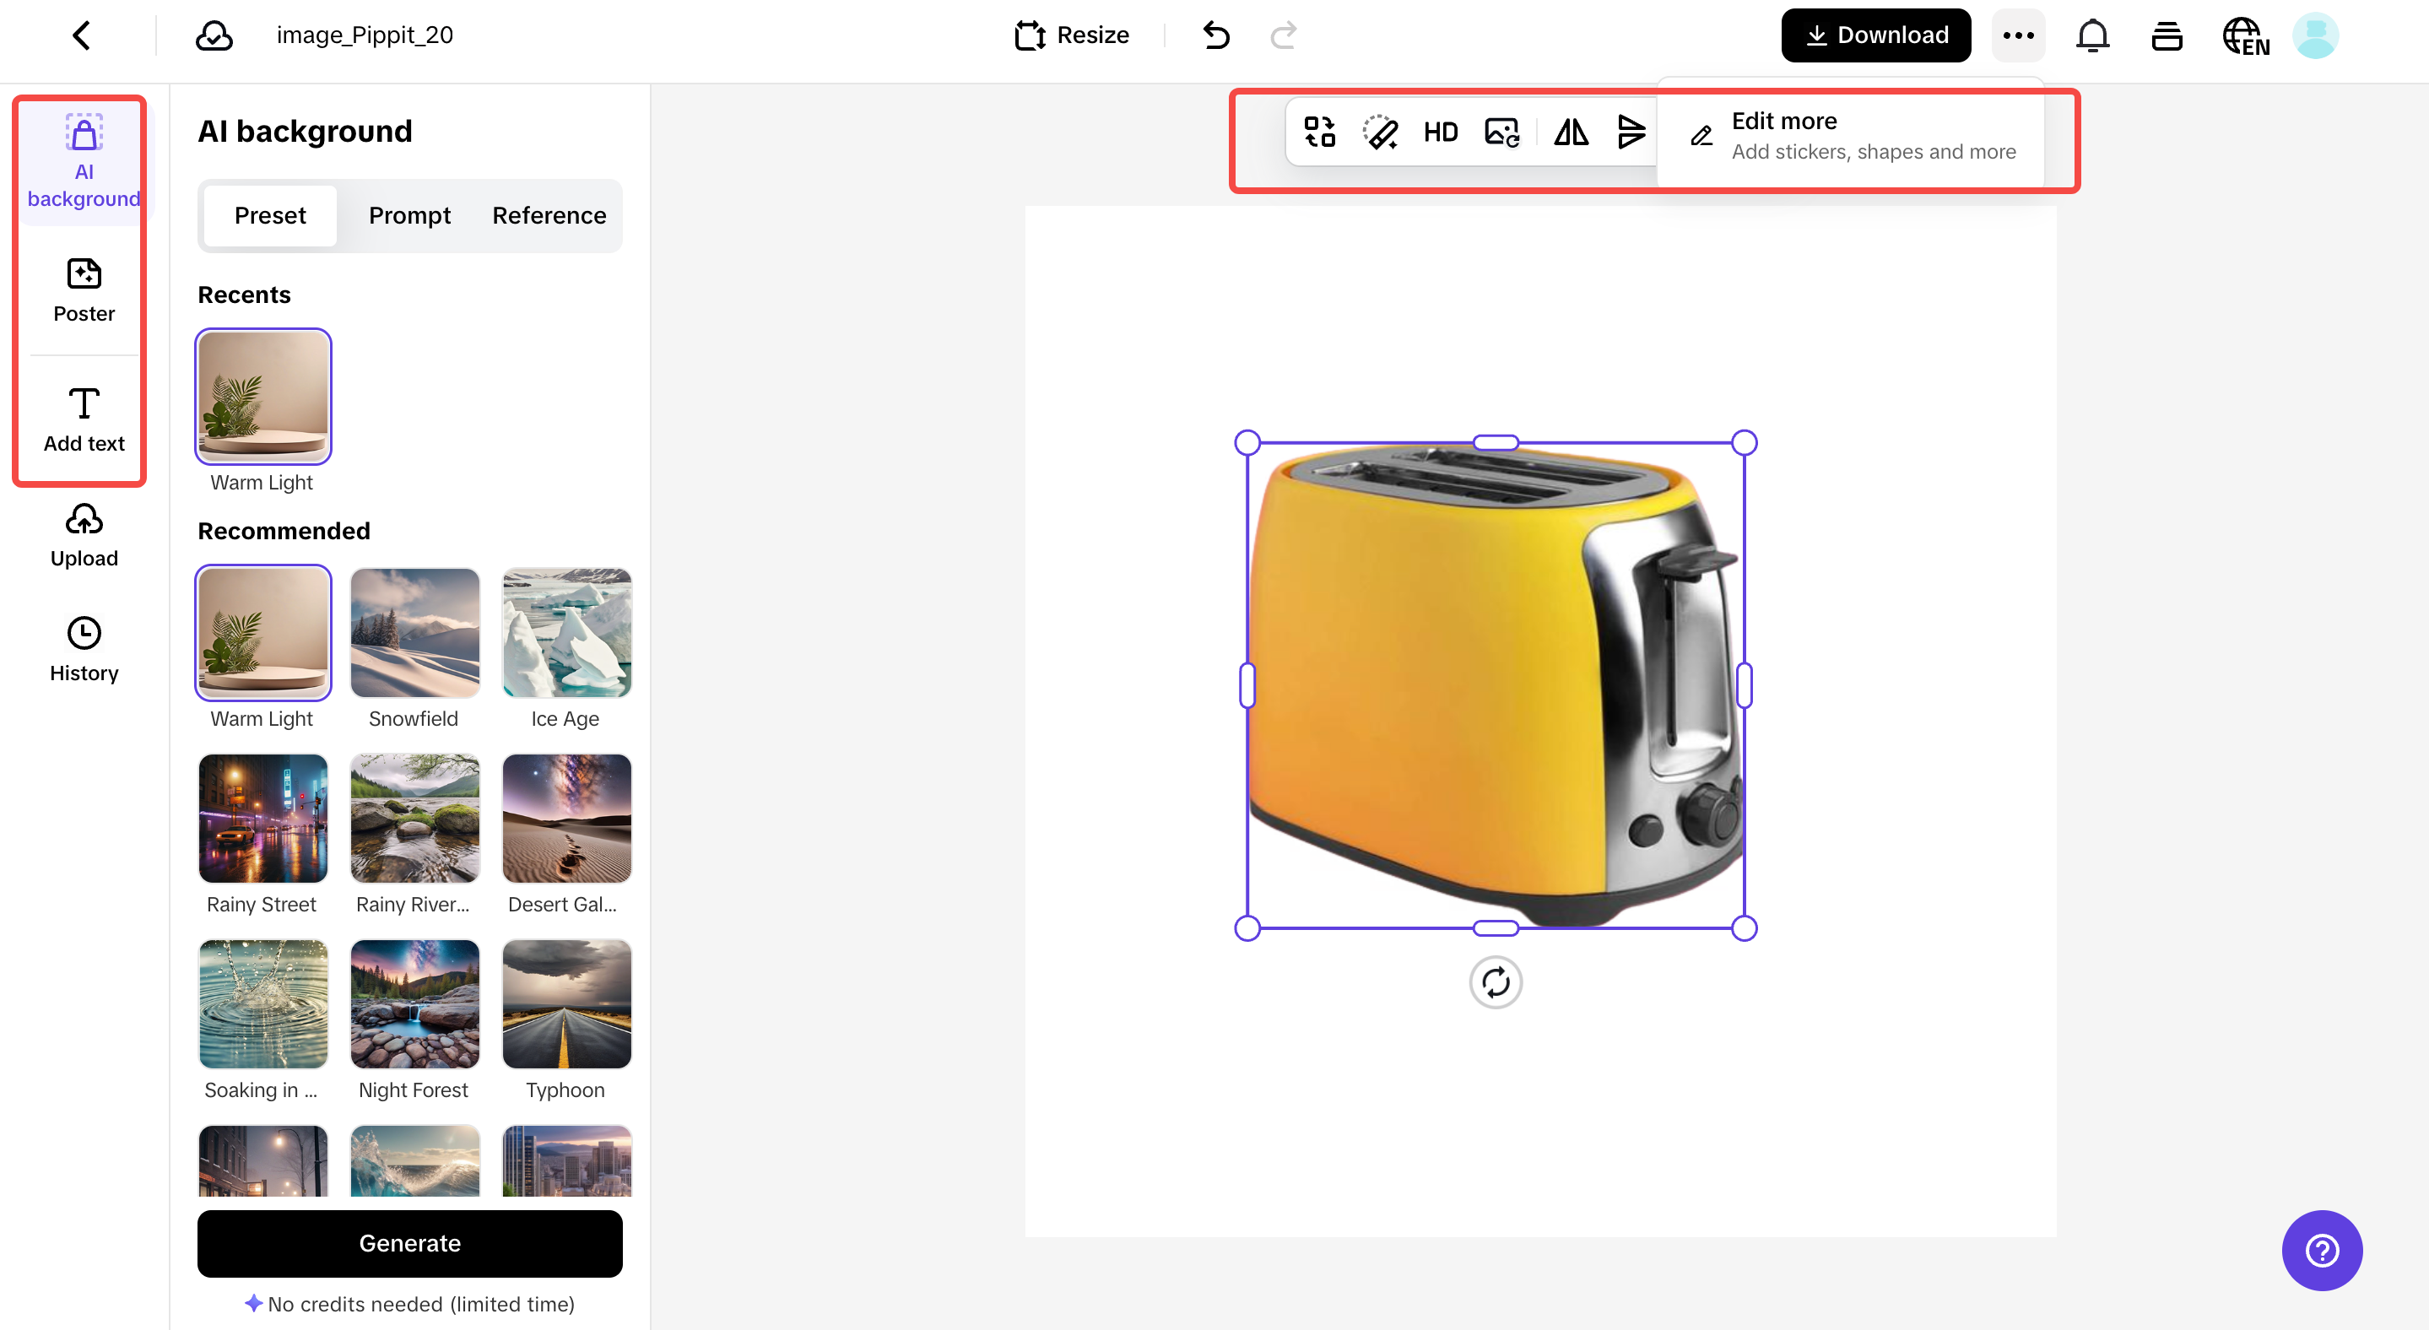Click the HD enhance icon in toolbar
This screenshot has height=1330, width=2429.
pos(1440,132)
